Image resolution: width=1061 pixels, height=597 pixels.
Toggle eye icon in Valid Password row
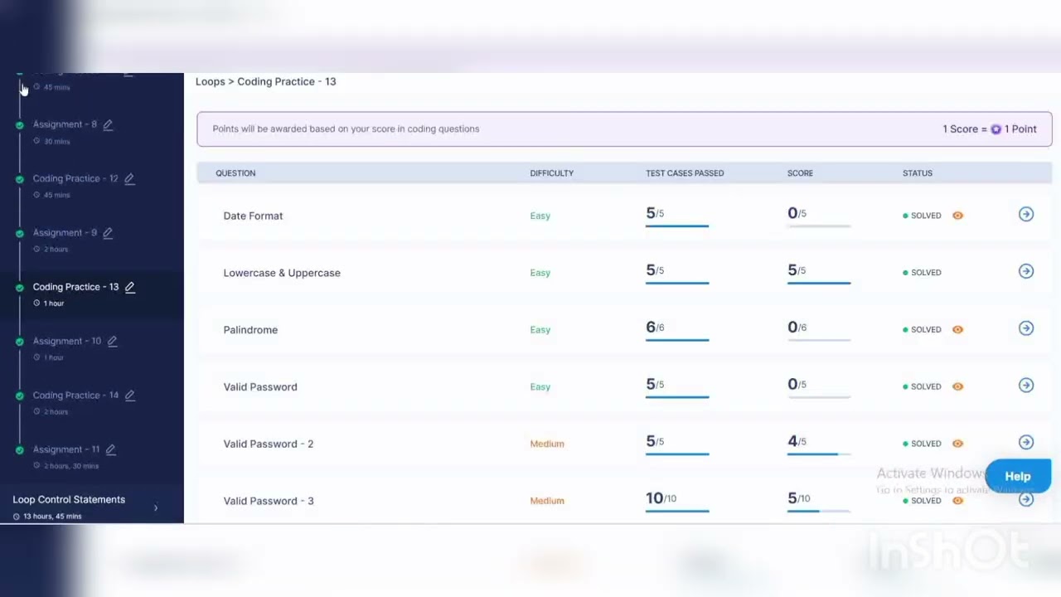[x=957, y=386]
